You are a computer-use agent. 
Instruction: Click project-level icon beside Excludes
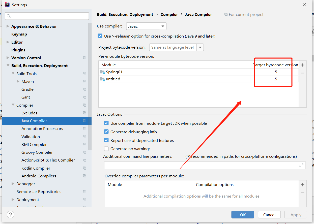85,113
